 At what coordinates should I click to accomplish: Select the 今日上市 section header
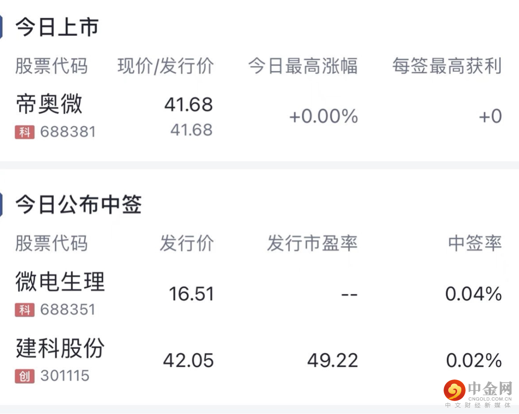(57, 27)
